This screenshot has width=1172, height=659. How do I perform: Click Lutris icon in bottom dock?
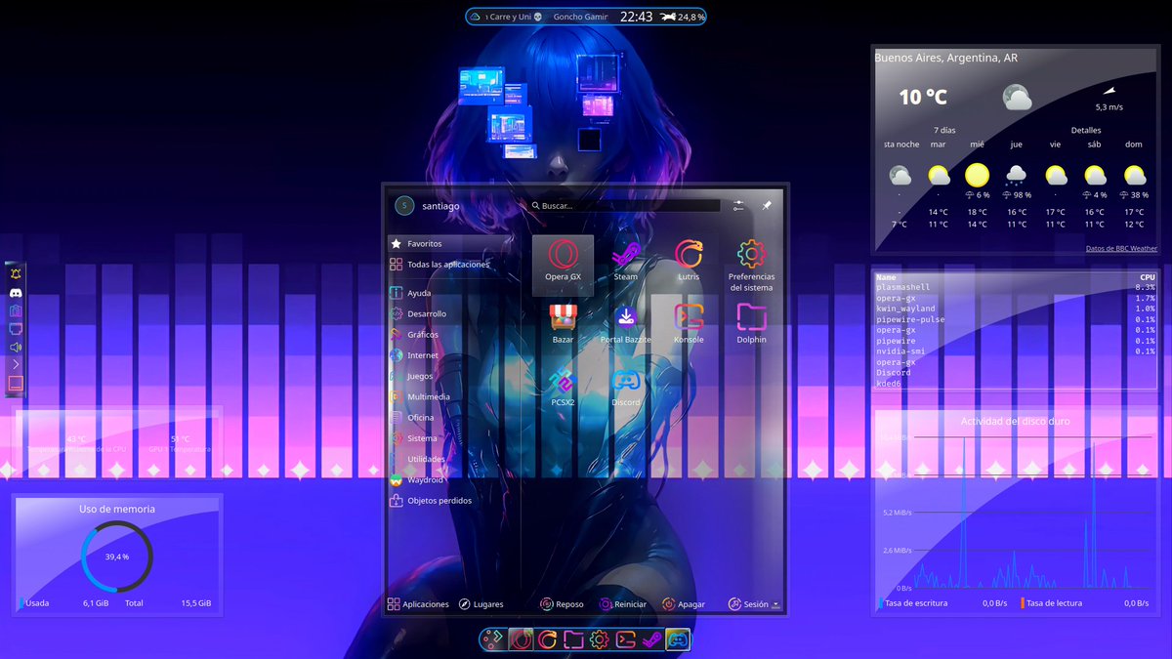(547, 639)
